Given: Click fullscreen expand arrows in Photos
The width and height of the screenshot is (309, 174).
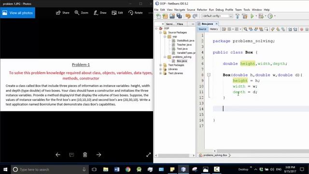Looking at the screenshot, I should pyautogui.click(x=148, y=155).
